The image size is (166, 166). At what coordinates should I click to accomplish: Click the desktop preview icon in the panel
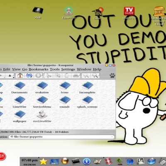[54, 161]
